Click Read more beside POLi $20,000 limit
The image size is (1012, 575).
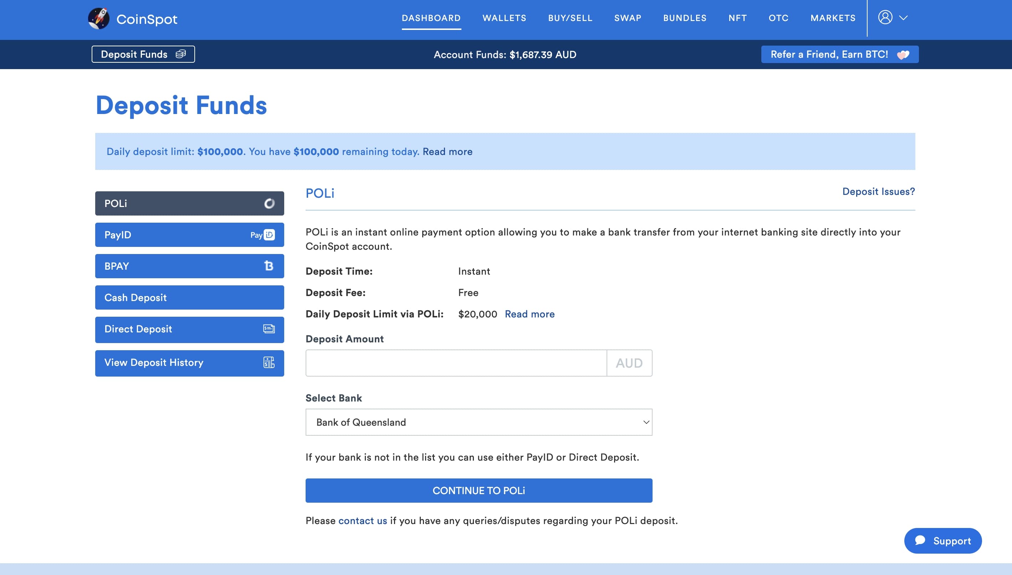tap(530, 314)
